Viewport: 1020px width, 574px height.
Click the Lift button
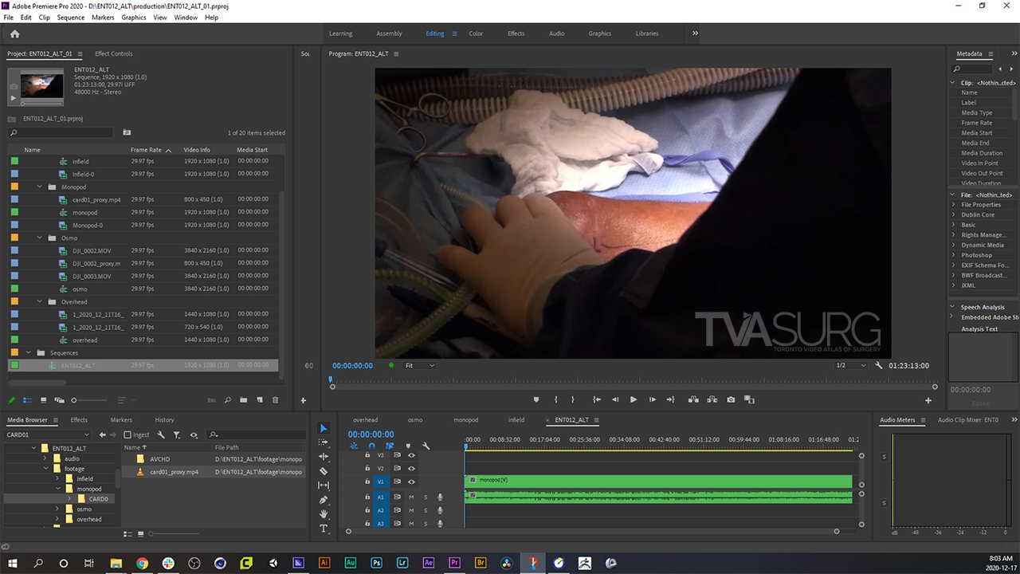tap(692, 399)
